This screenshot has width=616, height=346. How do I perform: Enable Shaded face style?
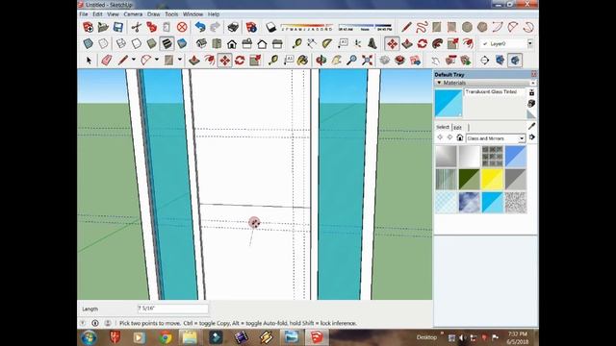pyautogui.click(x=152, y=43)
